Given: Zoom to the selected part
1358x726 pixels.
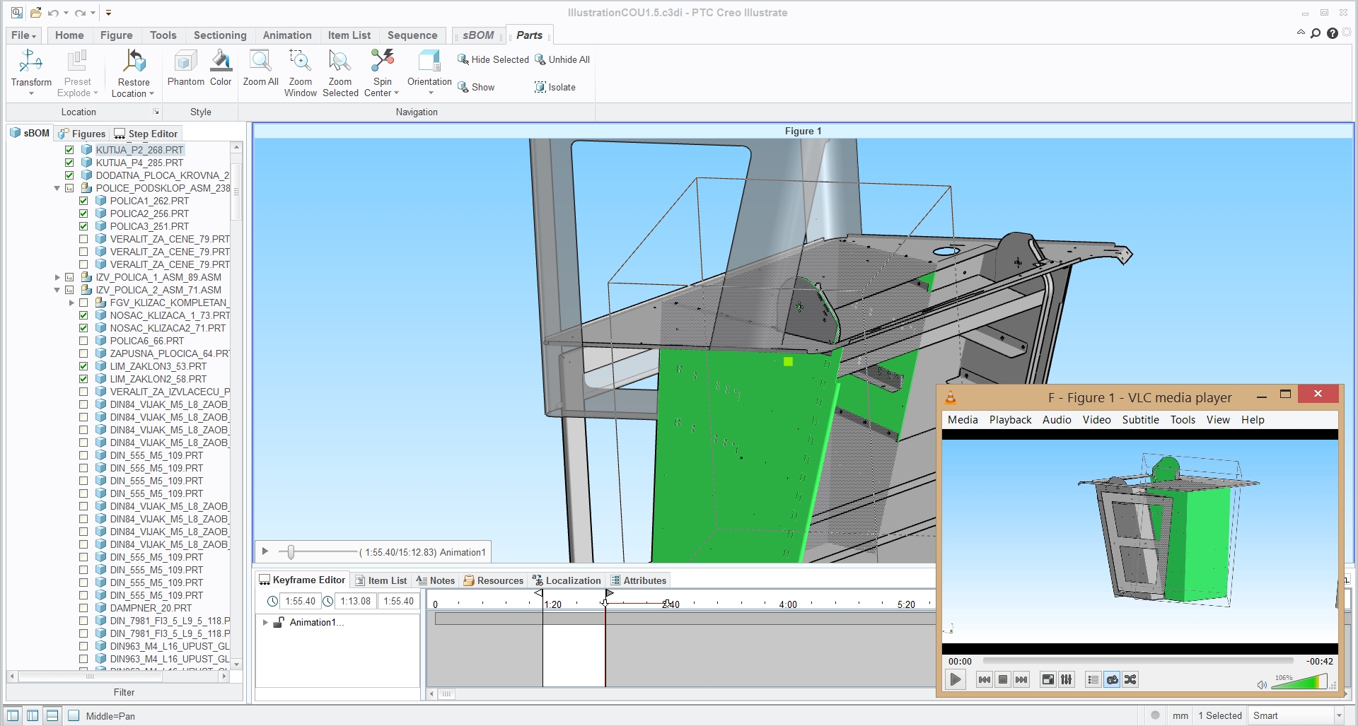Looking at the screenshot, I should (x=340, y=73).
